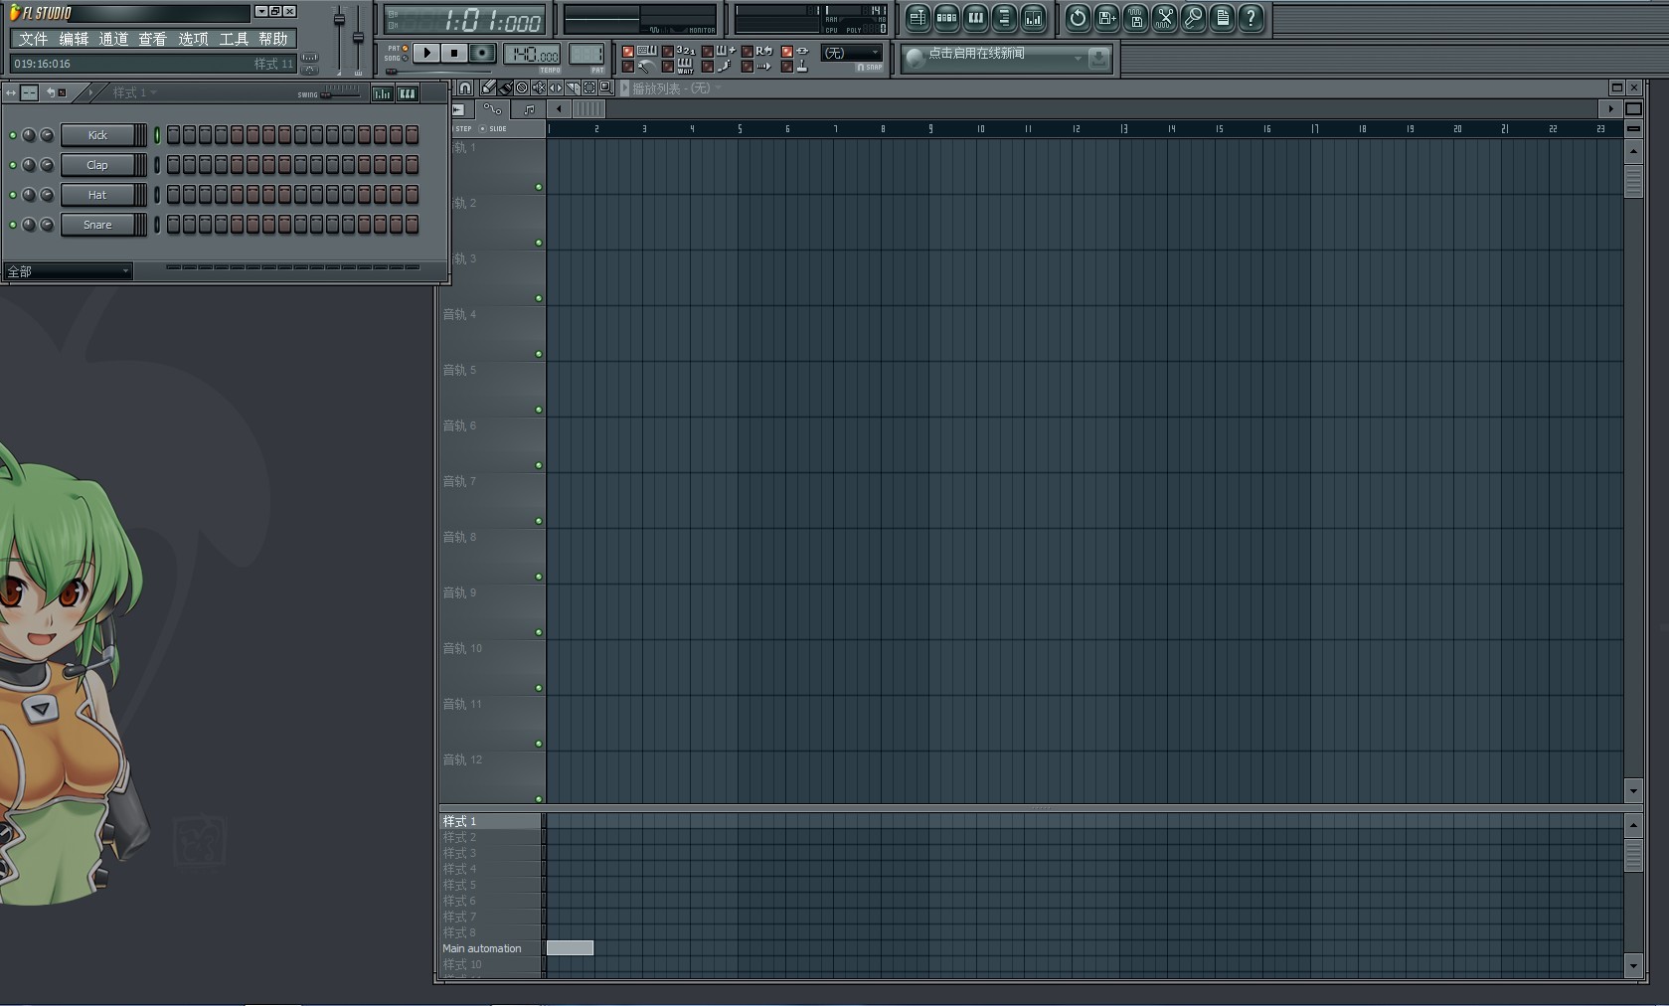The width and height of the screenshot is (1669, 1006).
Task: Select the playlist mute tool
Action: tap(539, 87)
